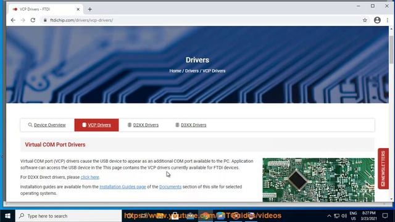Open the Installation Guides page link

point(123,187)
